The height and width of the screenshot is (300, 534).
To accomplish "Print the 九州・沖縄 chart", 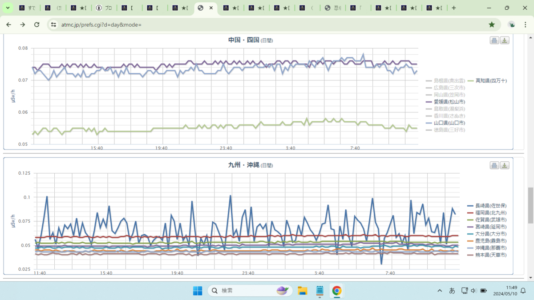I will 494,165.
